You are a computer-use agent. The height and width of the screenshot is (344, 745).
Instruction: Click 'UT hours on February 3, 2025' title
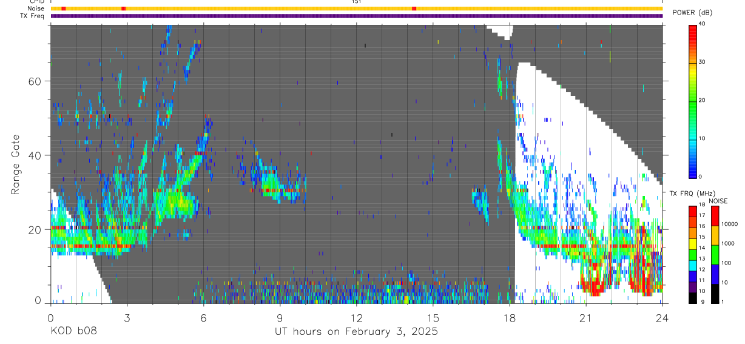(x=356, y=332)
